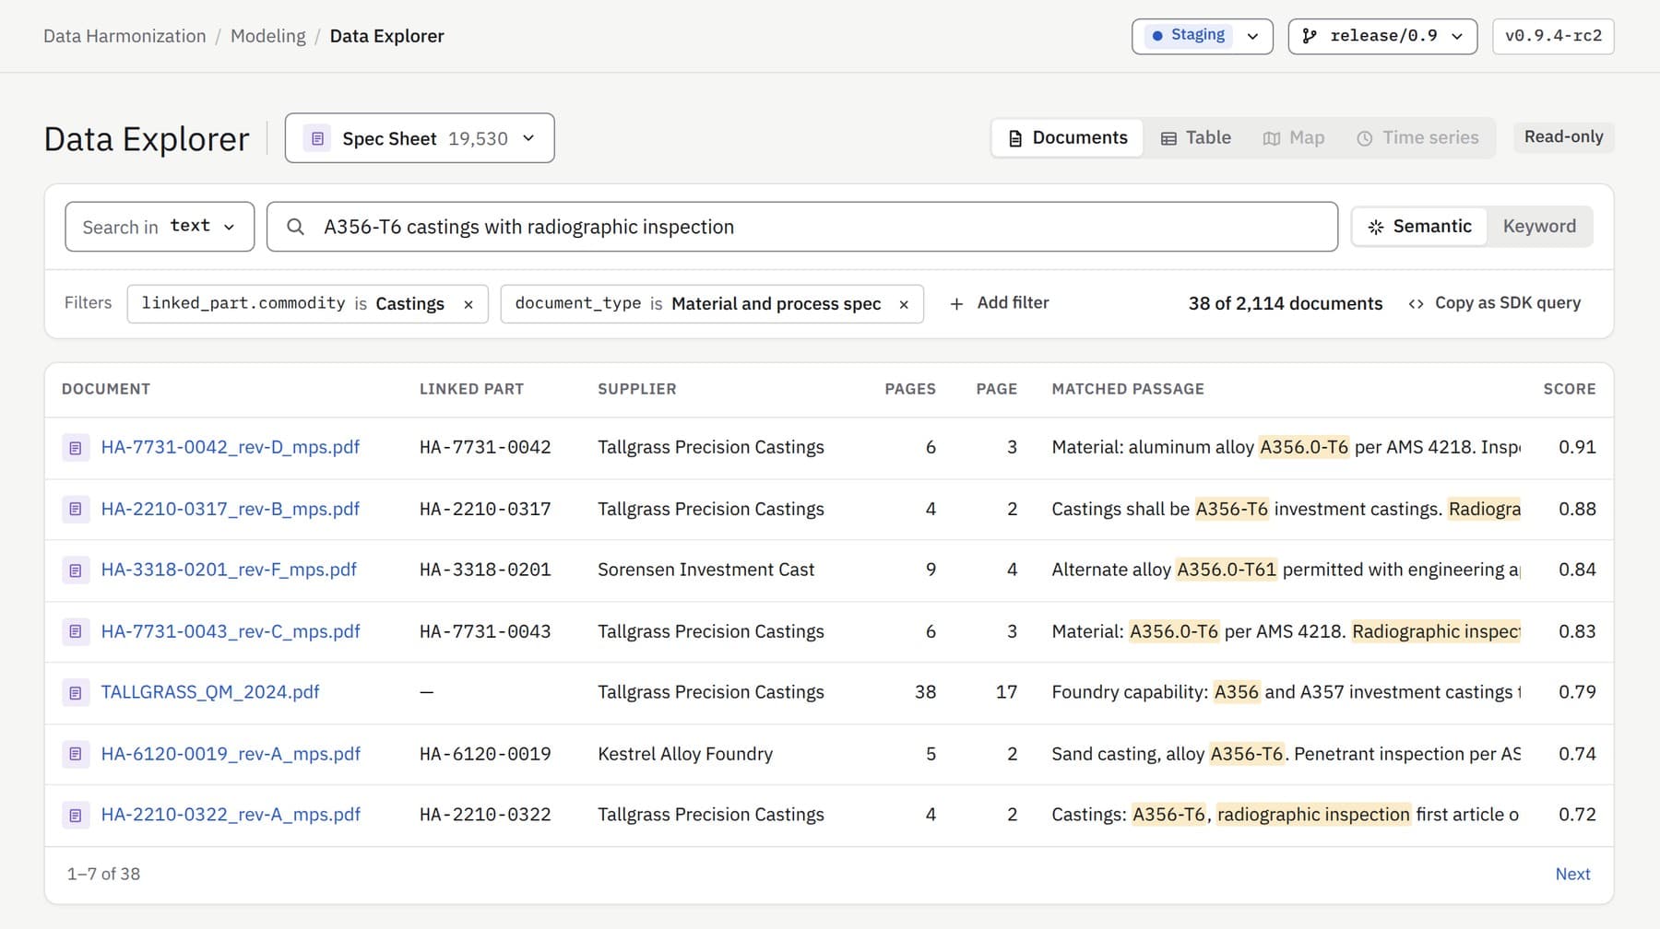The height and width of the screenshot is (929, 1660).
Task: Click the document icon for HA-6120-0019_rev-A_mps.pdf
Action: (76, 754)
